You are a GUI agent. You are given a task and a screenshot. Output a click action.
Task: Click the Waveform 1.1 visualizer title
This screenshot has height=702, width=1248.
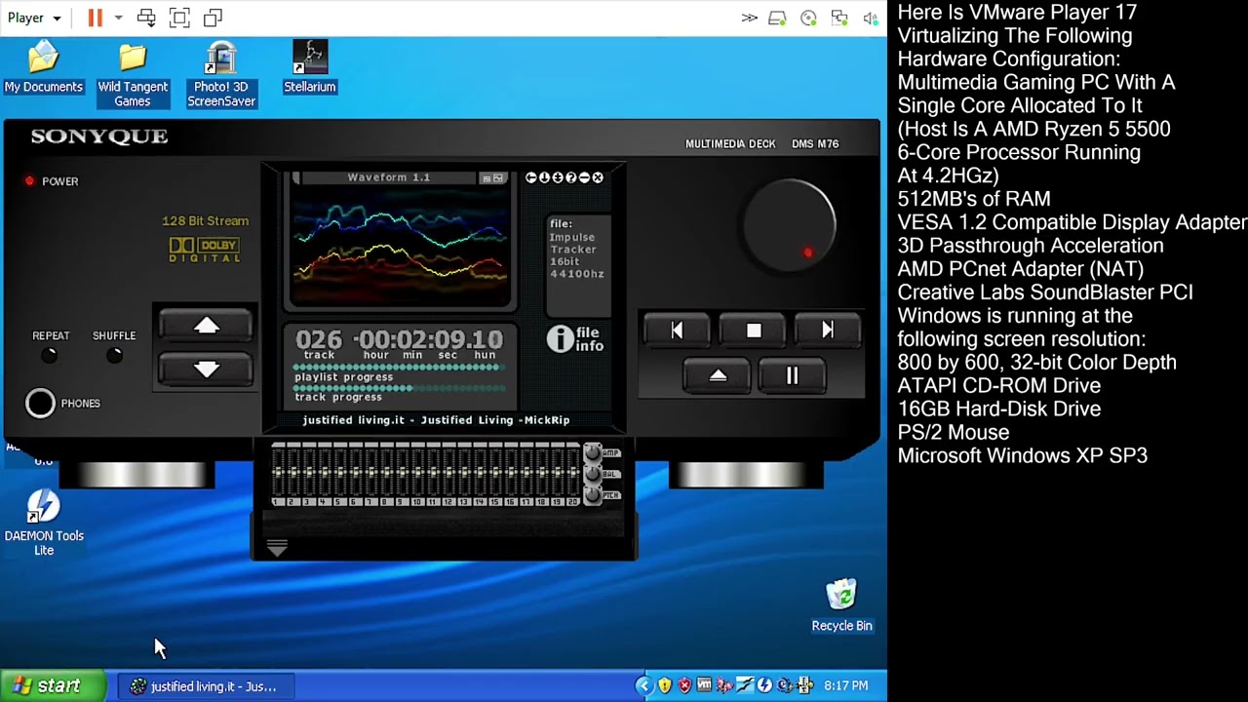point(388,177)
